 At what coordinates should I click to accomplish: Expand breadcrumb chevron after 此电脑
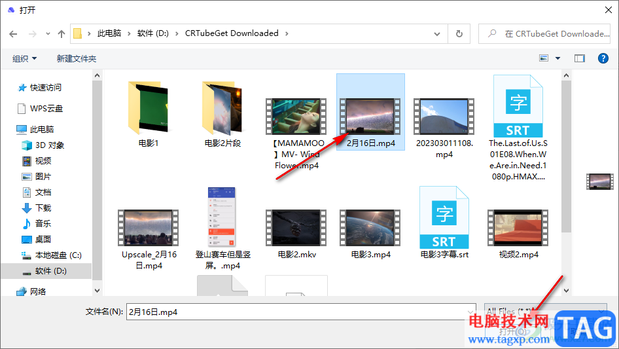point(129,33)
